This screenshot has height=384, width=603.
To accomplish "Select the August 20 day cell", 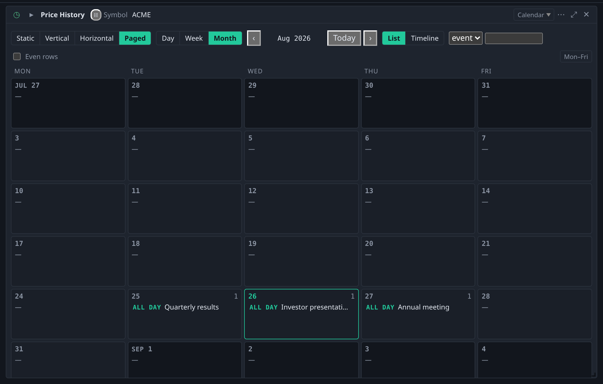I will click(x=418, y=261).
